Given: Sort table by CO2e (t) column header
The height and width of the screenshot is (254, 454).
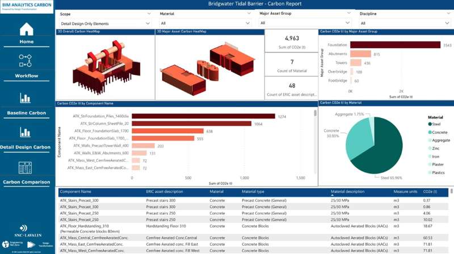Looking at the screenshot, I should [x=431, y=192].
